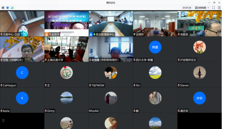The height and width of the screenshot is (129, 229).
Task: Check the green network signal icon
Action: point(12,8)
